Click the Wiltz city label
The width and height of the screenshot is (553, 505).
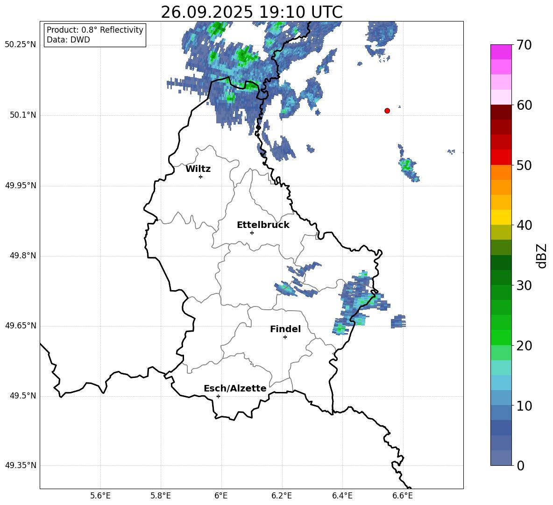pyautogui.click(x=198, y=169)
